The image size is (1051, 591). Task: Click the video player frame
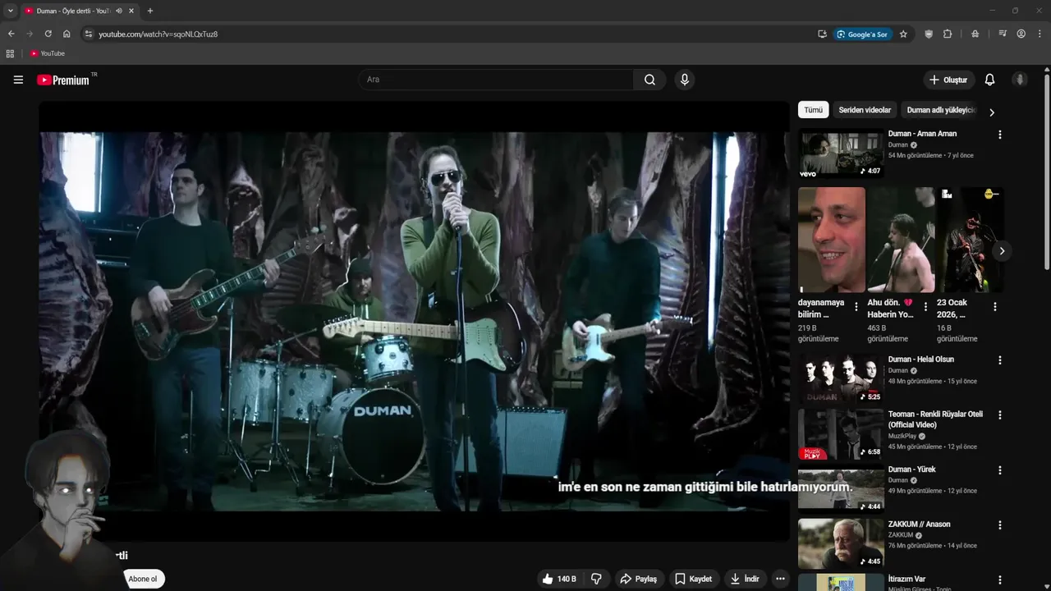pyautogui.click(x=414, y=321)
